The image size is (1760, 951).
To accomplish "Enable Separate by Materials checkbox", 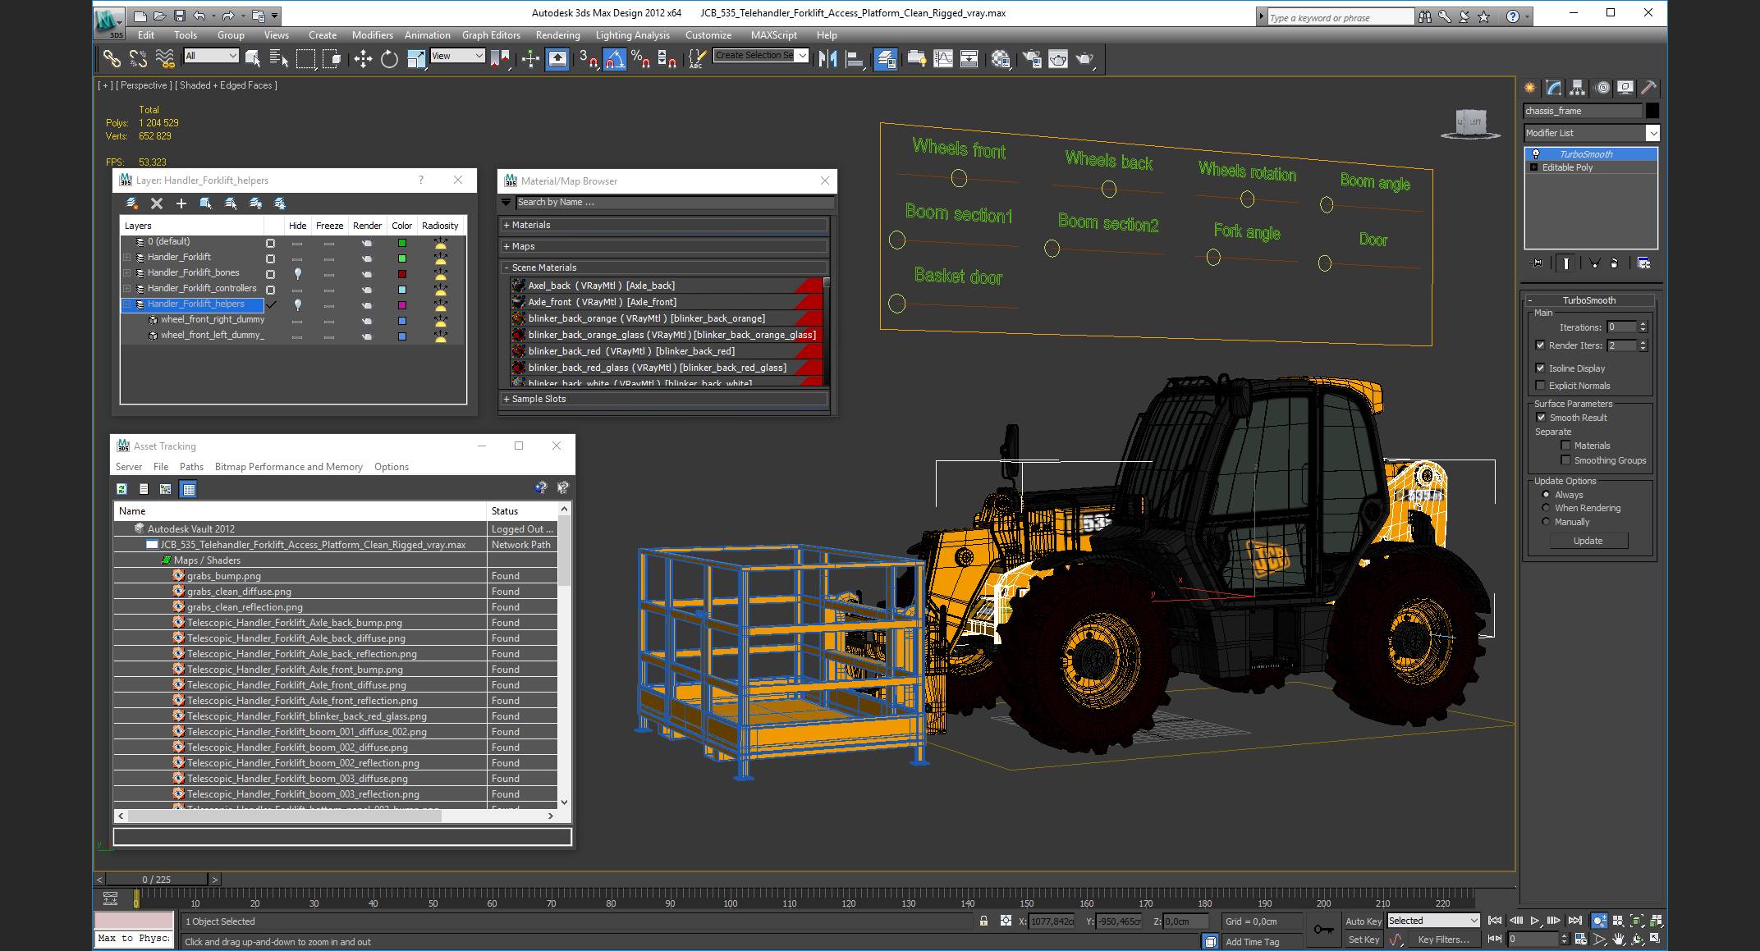I will click(x=1565, y=446).
